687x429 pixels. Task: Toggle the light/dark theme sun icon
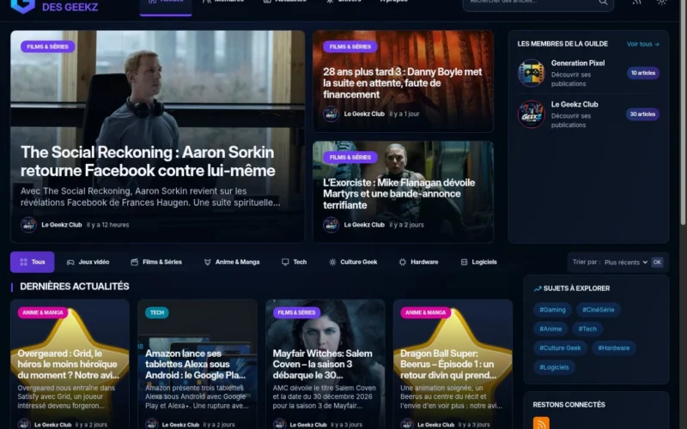pyautogui.click(x=661, y=2)
